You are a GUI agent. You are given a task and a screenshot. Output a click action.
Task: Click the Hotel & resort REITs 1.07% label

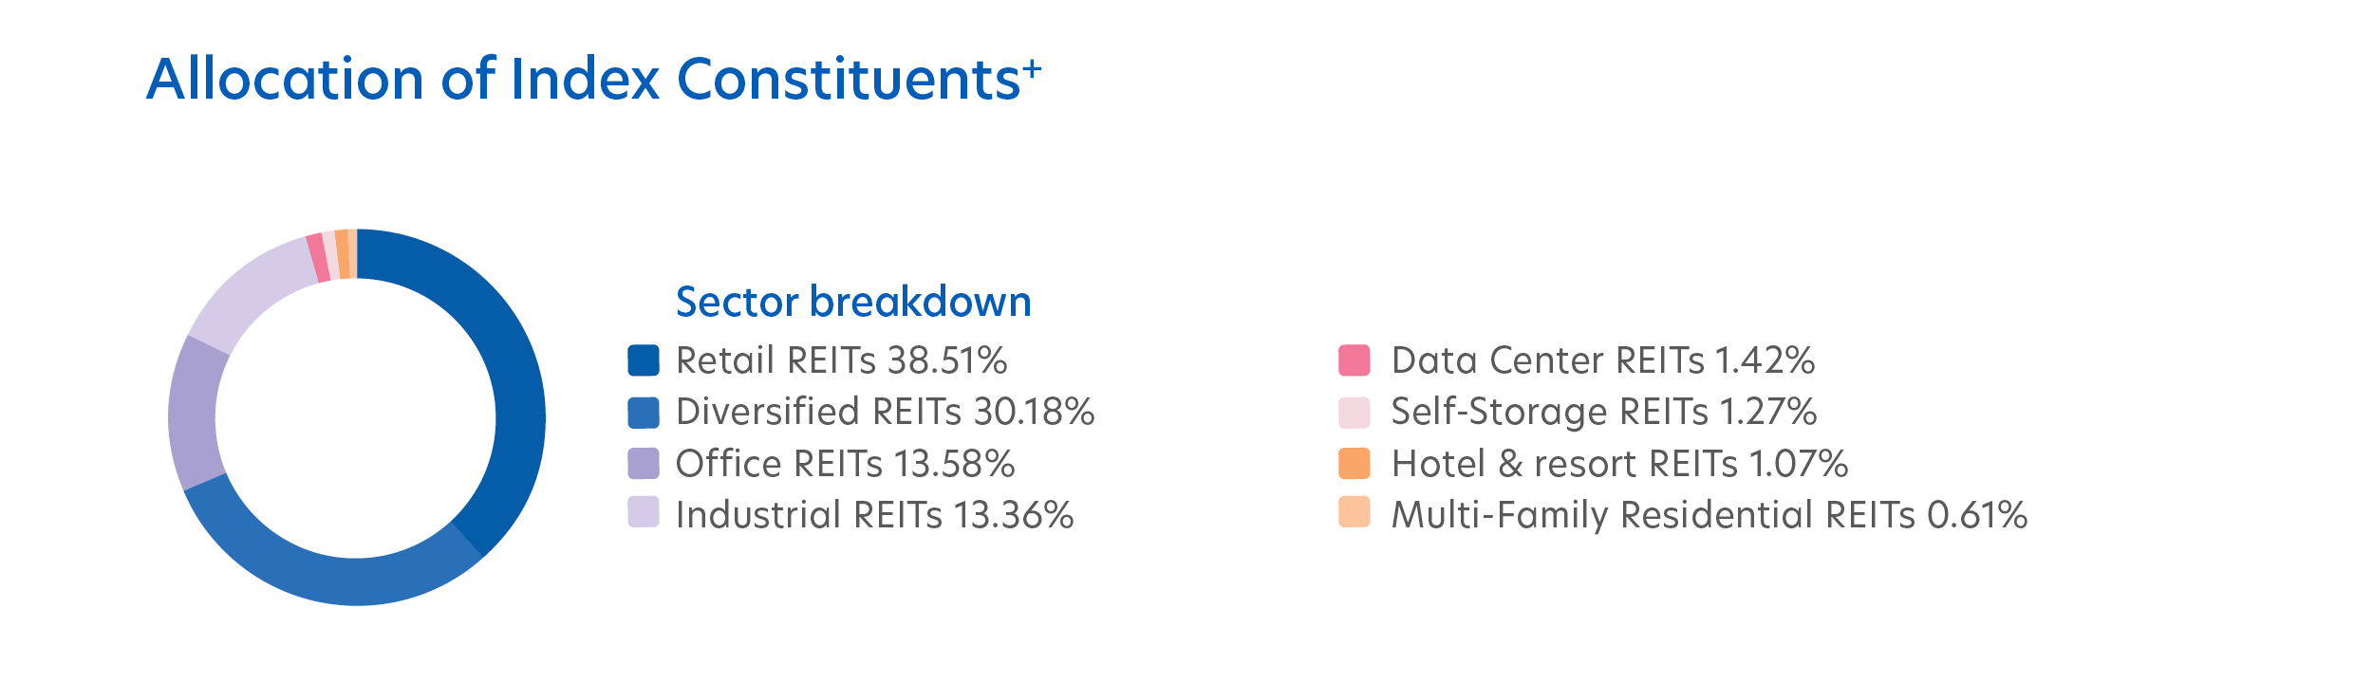point(1619,464)
